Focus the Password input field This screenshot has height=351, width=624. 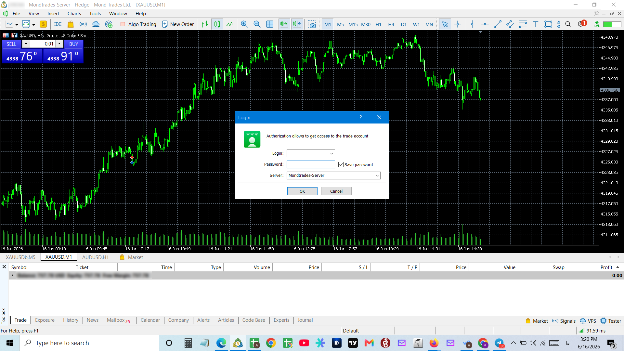(311, 164)
